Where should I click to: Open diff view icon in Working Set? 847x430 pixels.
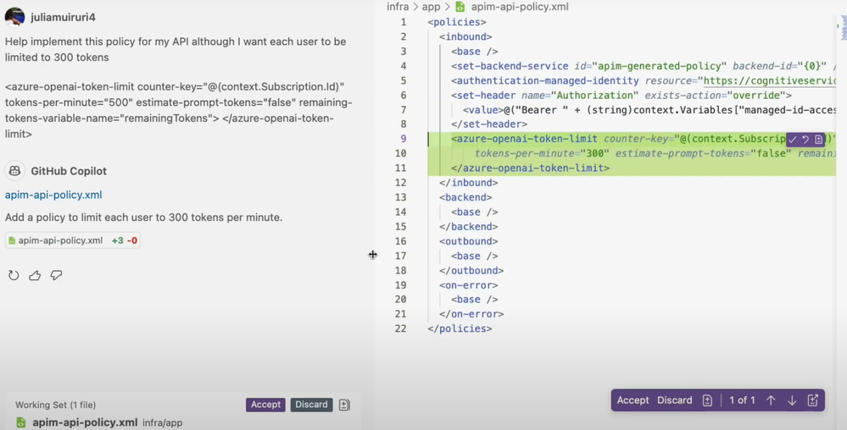click(344, 405)
